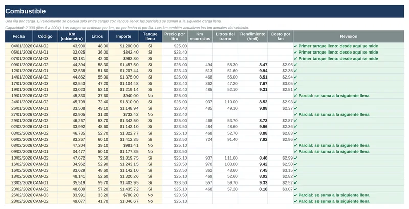The height and width of the screenshot is (209, 409).
Task: Select the amount cell $1,810.00
Action: (124, 102)
